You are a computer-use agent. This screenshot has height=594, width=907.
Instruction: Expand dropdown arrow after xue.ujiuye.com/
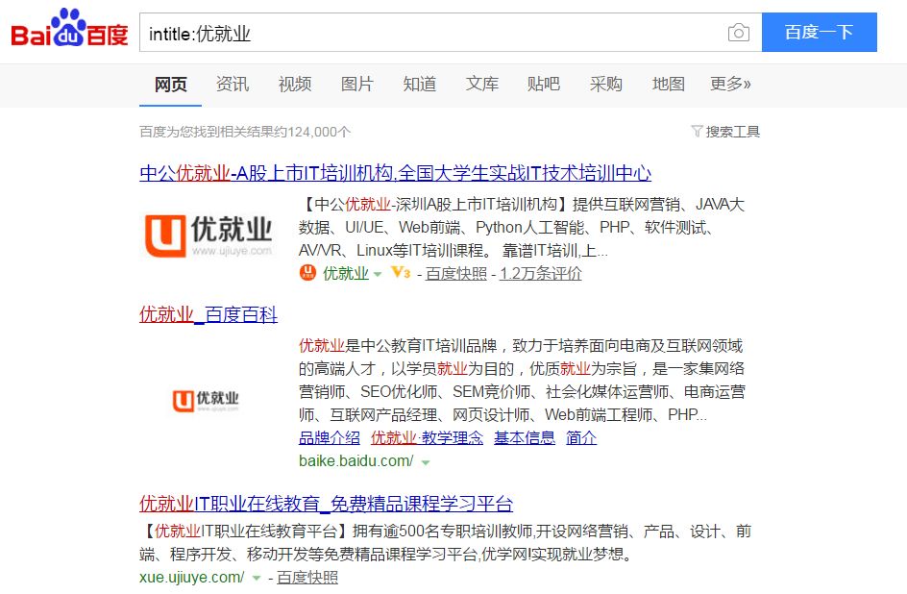coord(257,578)
